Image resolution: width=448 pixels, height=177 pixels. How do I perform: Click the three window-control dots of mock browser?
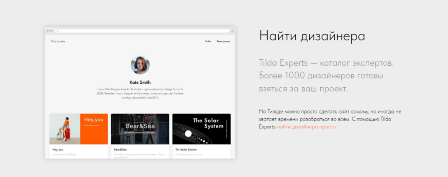point(49,31)
